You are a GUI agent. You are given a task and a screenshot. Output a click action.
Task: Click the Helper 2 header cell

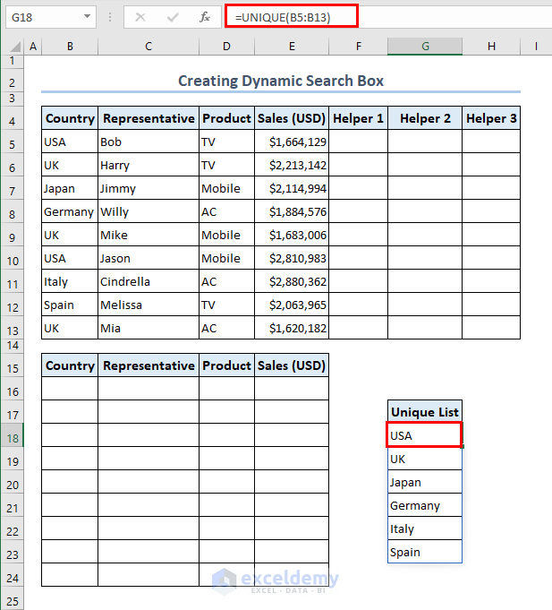(425, 118)
